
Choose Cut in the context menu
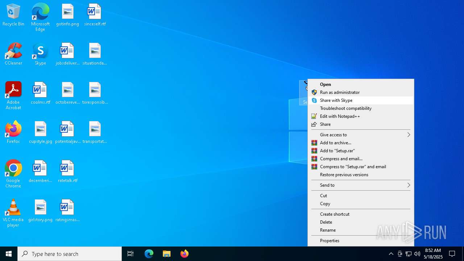(361, 196)
